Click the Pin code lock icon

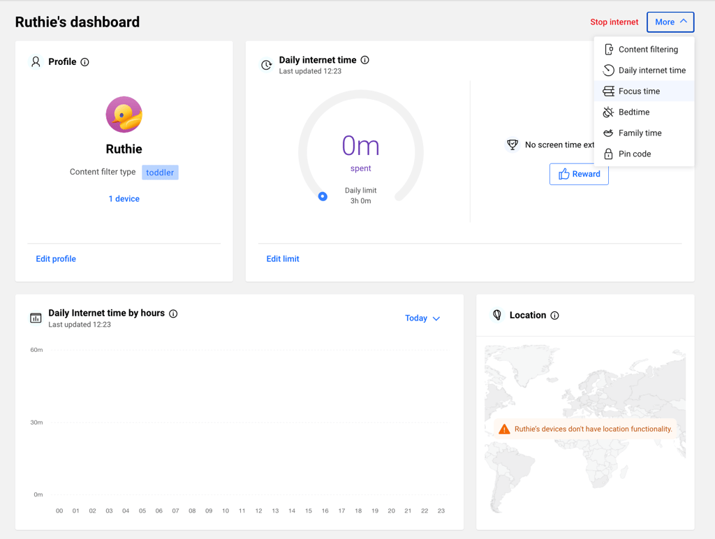click(x=608, y=154)
